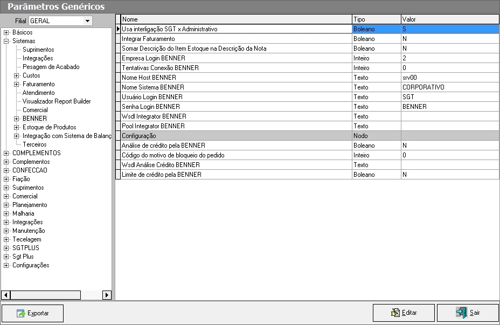Expand the Estoque de Produtos node
Screen dimensions: 500x325
[x=17, y=127]
